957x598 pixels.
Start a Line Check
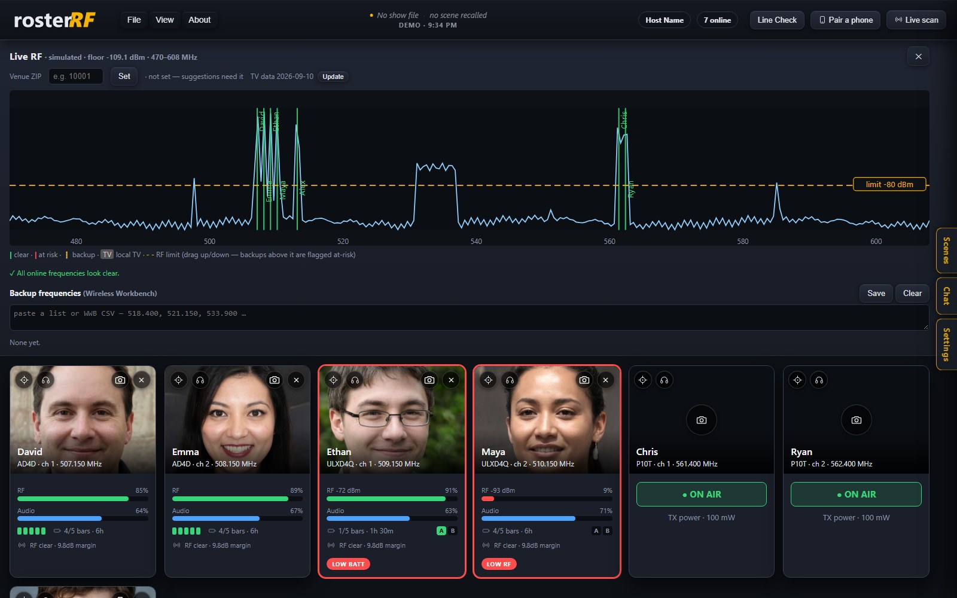[777, 20]
